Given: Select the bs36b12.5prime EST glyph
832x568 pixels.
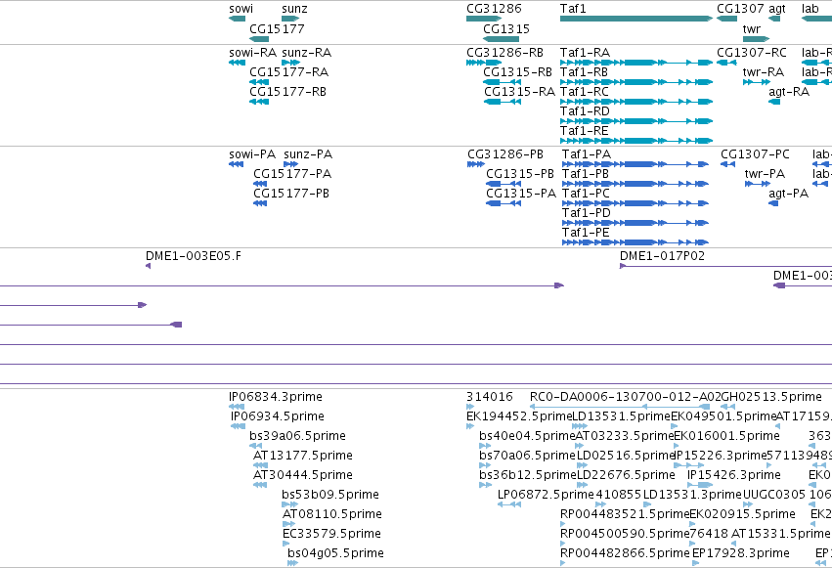Looking at the screenshot, I should [x=485, y=485].
